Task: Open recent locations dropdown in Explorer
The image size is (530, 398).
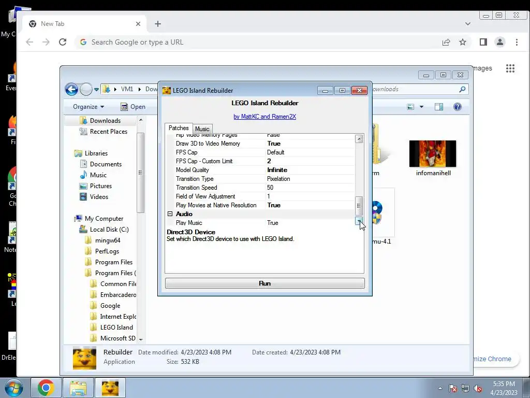Action: (96, 90)
